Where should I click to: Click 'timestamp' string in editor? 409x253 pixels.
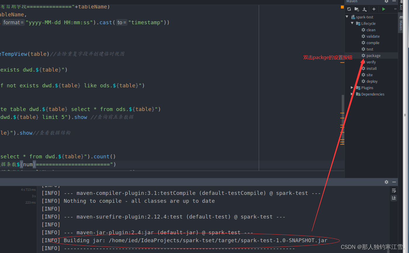pyautogui.click(x=145, y=22)
